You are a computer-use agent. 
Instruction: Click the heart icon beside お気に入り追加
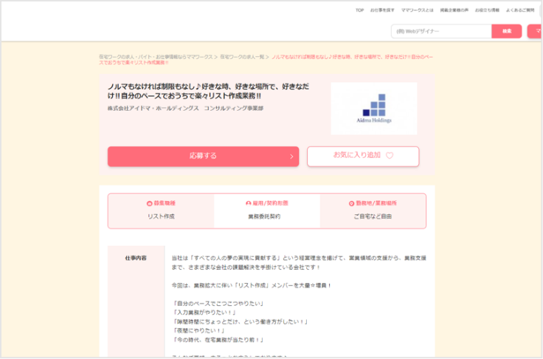point(390,156)
